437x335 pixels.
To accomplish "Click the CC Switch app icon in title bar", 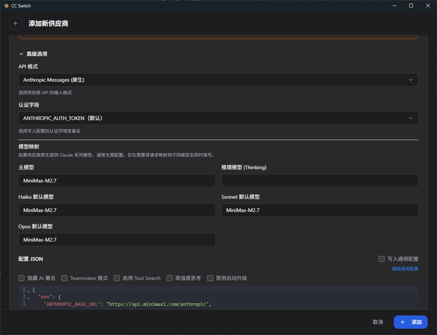I will click(x=6, y=6).
